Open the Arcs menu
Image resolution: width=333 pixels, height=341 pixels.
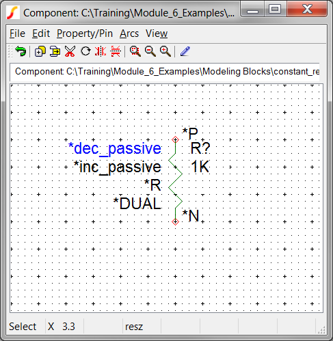129,33
